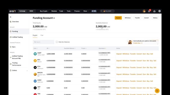Sort by Available Balance column
Screen dimensions: 170x95
click(x=70, y=48)
